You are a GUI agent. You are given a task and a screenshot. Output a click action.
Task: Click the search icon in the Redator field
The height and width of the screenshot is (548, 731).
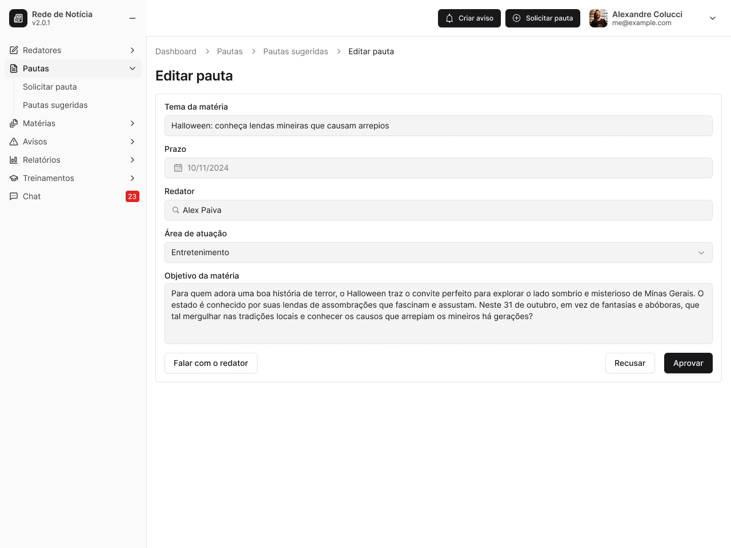pos(175,210)
